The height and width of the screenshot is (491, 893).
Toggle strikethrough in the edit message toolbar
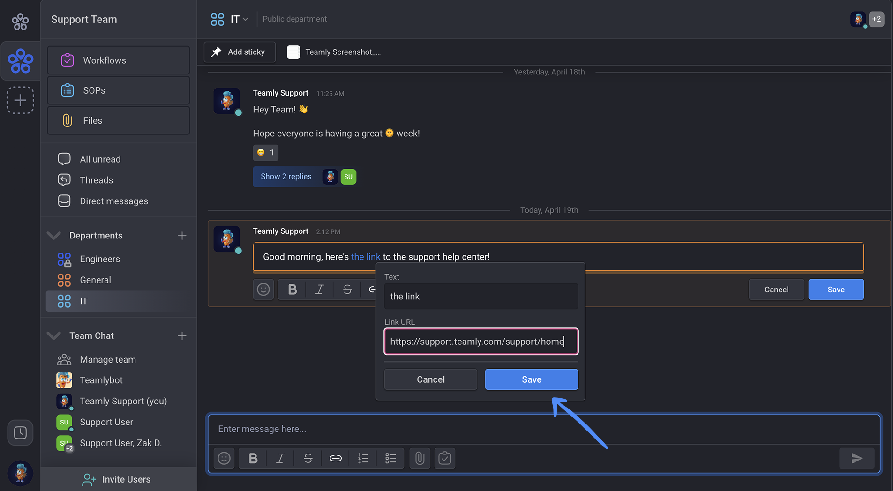tap(347, 290)
